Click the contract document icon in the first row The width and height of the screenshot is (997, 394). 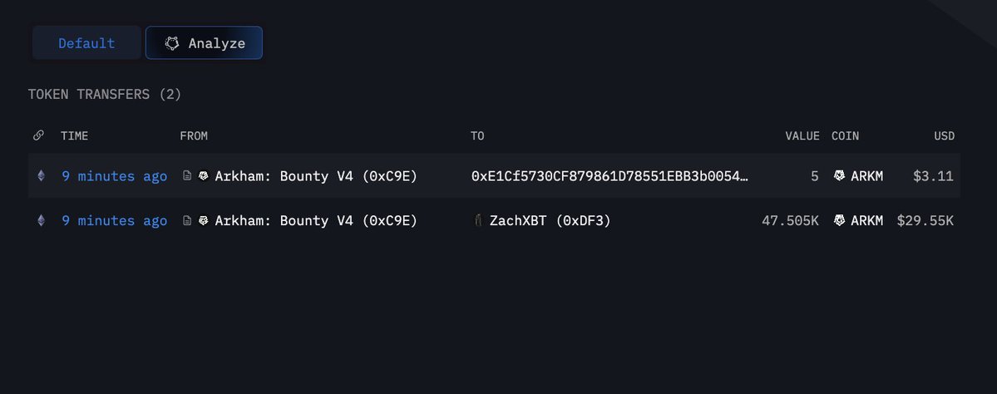point(187,175)
